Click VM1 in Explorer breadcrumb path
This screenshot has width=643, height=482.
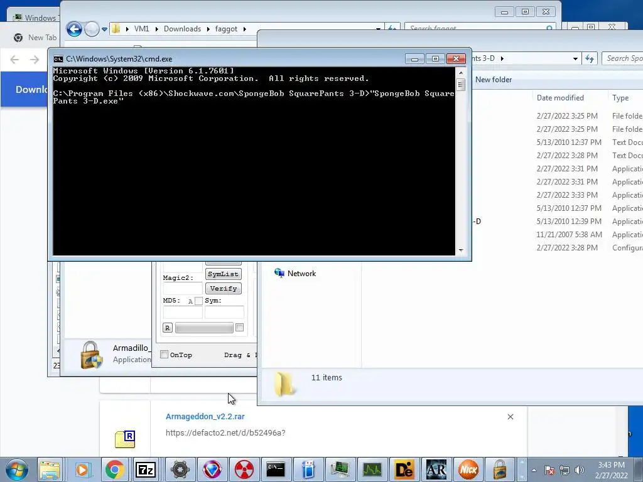click(x=141, y=29)
